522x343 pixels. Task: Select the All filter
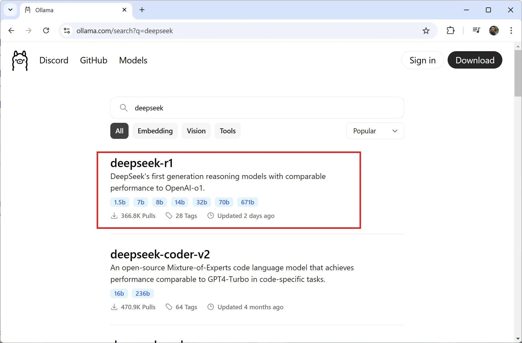(x=119, y=131)
